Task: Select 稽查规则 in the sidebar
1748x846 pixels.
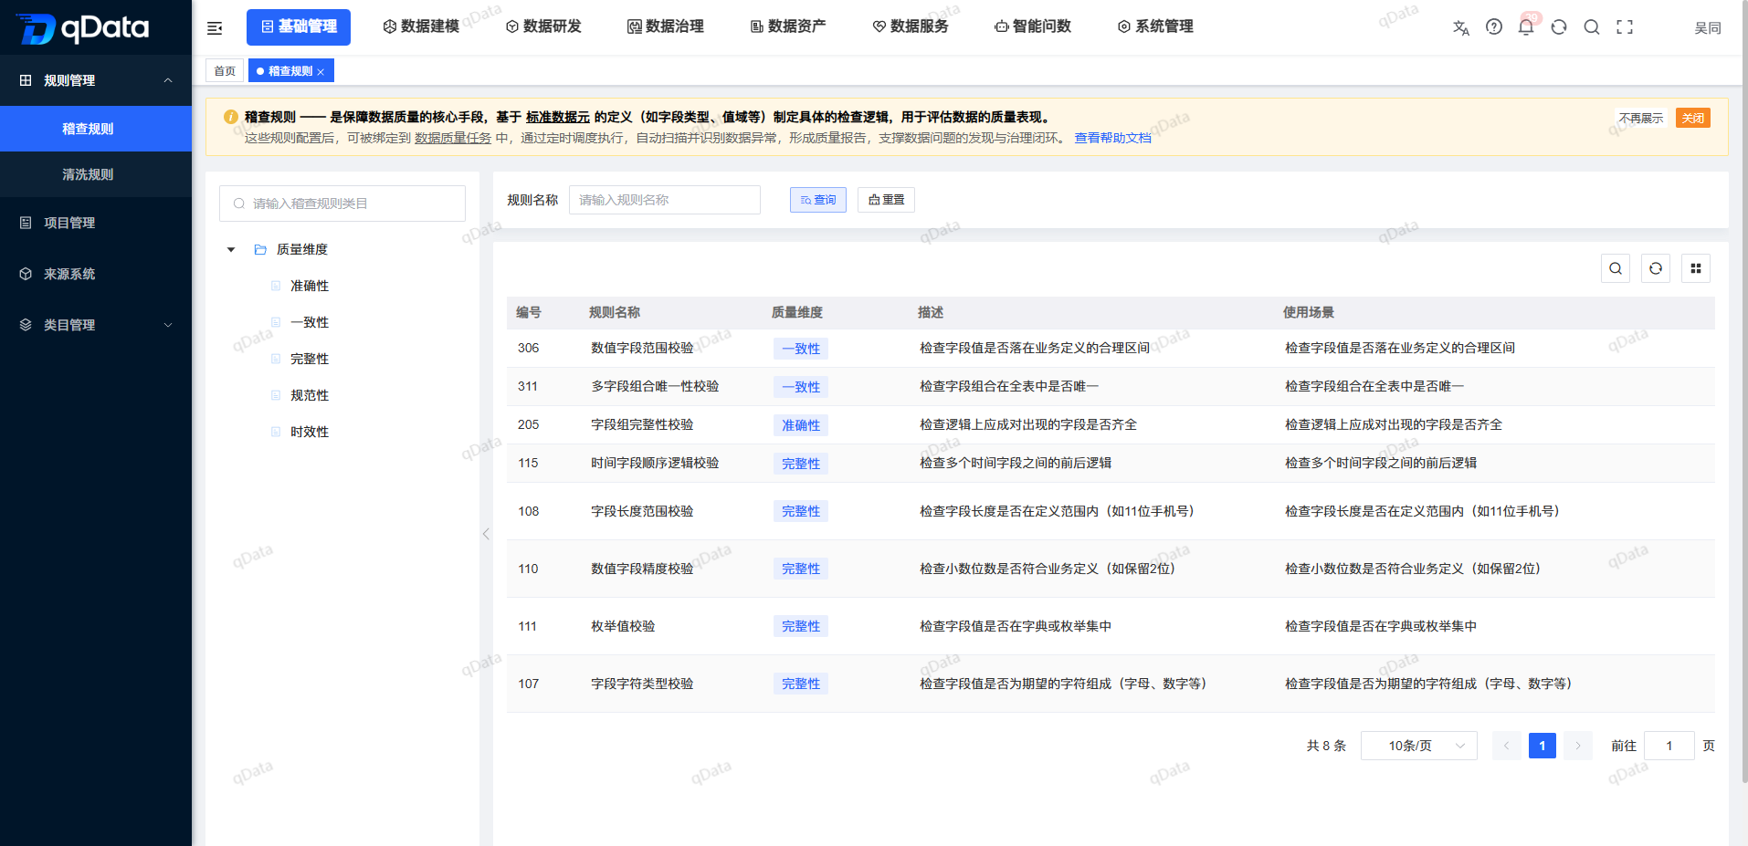Action: (96, 129)
